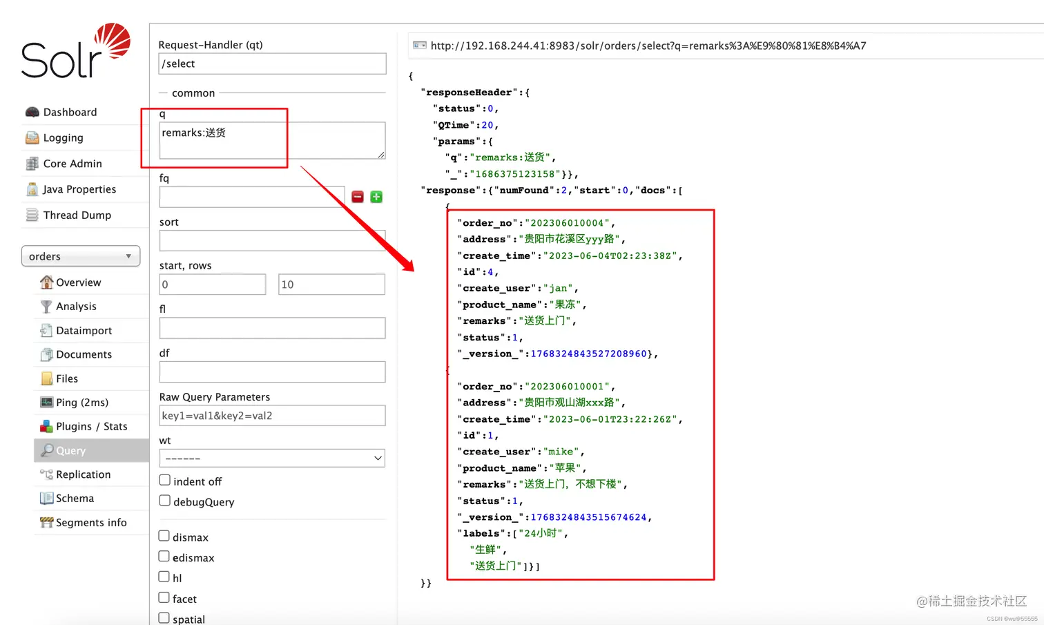Click the Dataimport icon
Screen dimensions: 1044x625
(x=46, y=331)
